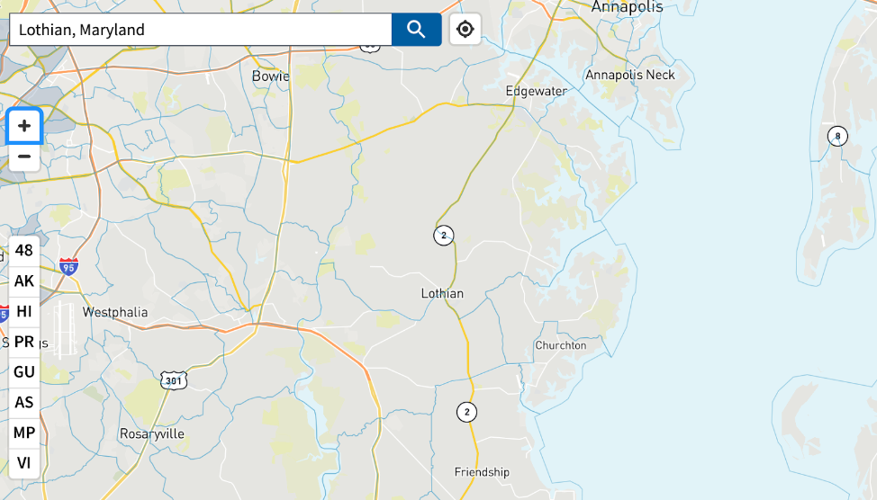
Task: Click the Route 8 marker on Kent Island
Action: (x=837, y=136)
